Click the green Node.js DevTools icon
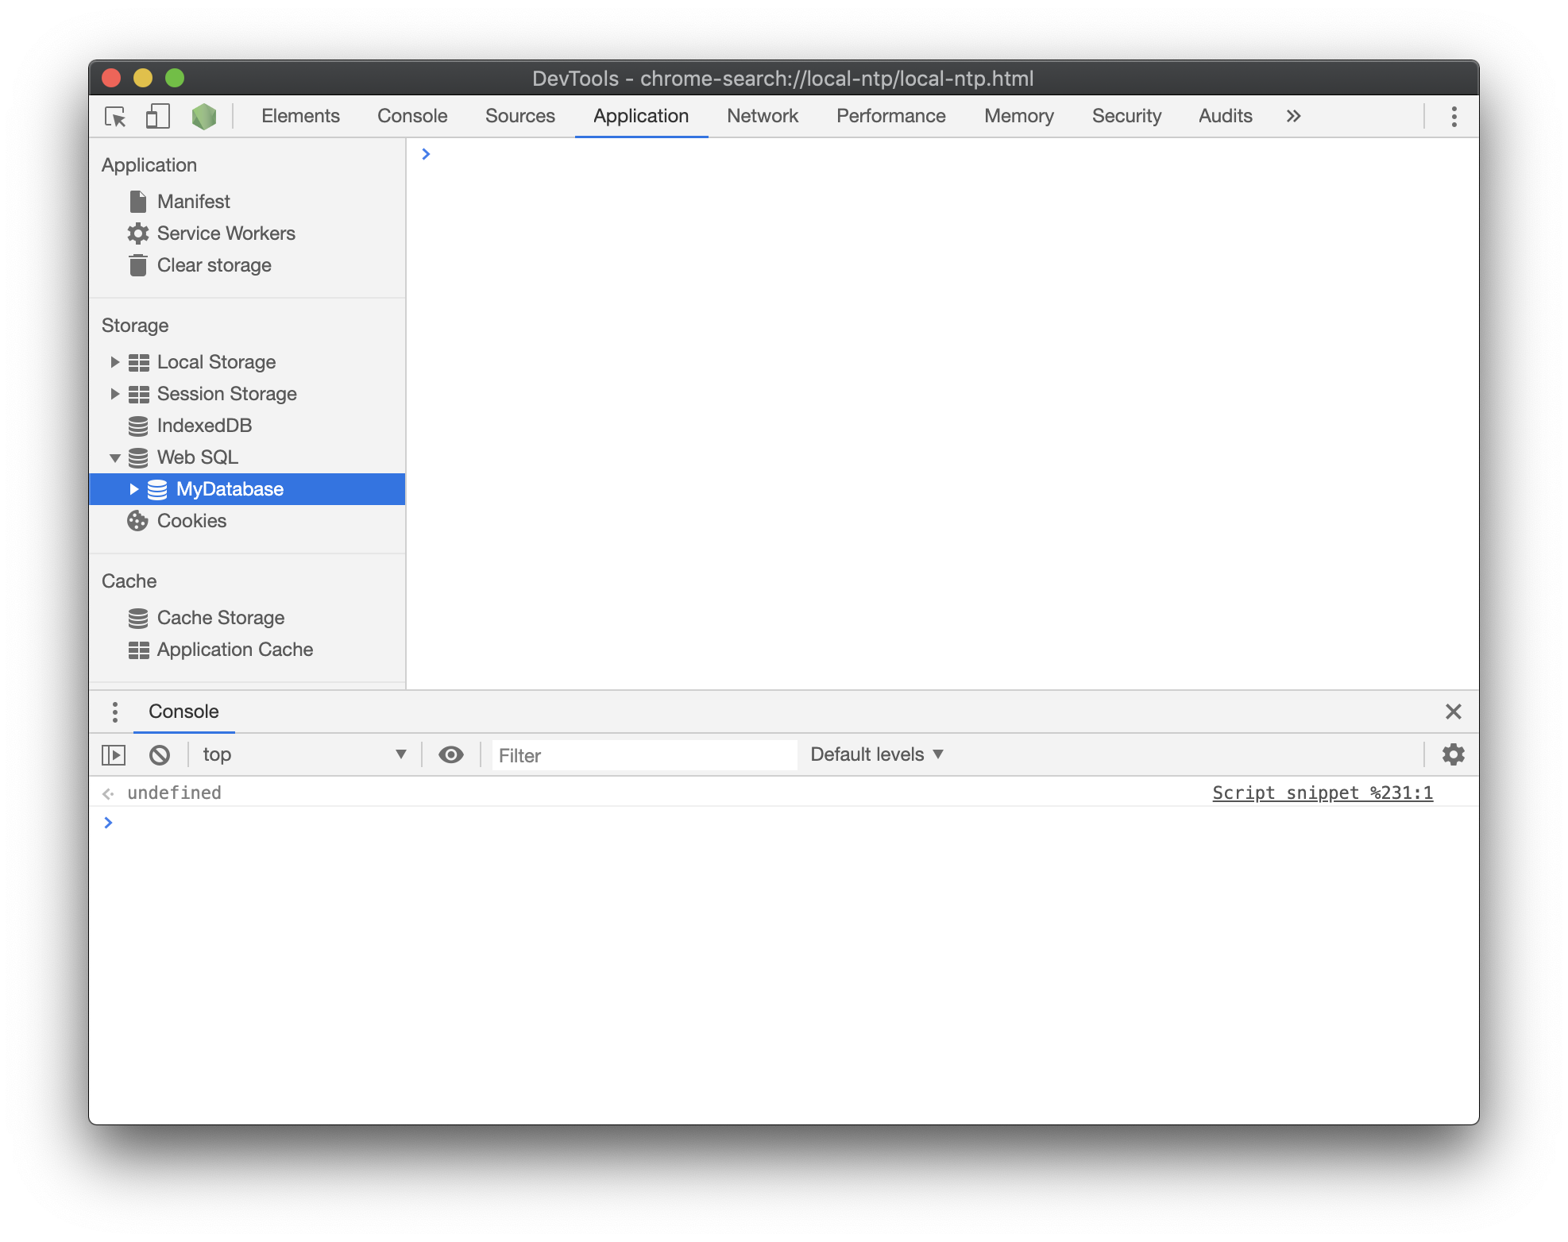1568x1242 pixels. click(204, 117)
